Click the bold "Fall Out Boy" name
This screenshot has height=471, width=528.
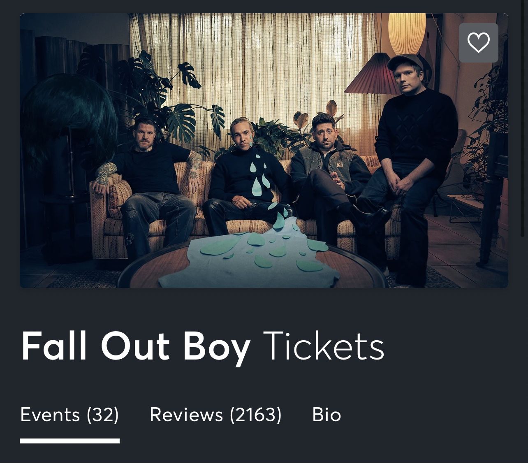pyautogui.click(x=136, y=346)
